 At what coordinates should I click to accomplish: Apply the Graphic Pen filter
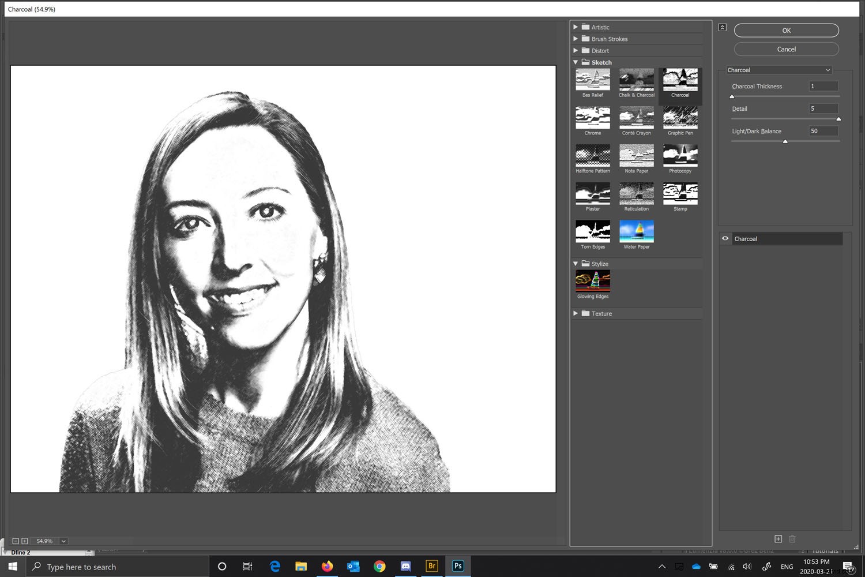680,117
